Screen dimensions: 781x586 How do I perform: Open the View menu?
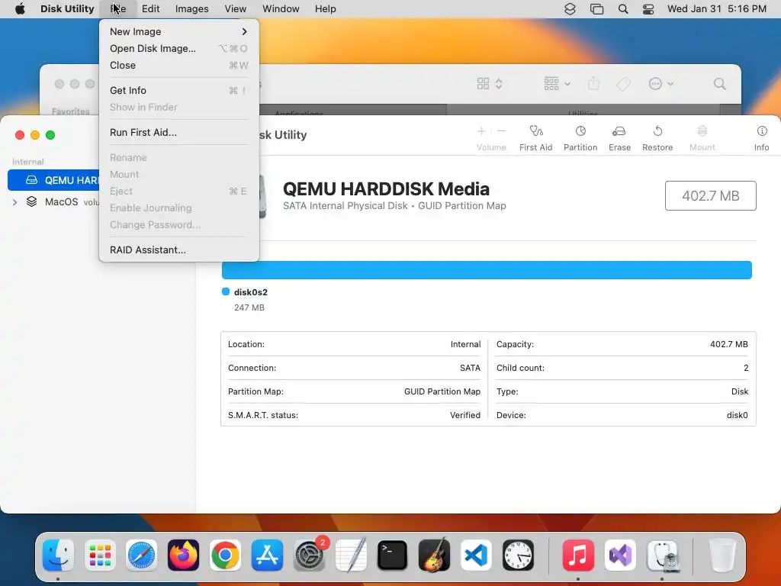coord(235,9)
